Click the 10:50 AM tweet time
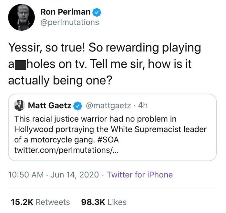 (x=26, y=175)
